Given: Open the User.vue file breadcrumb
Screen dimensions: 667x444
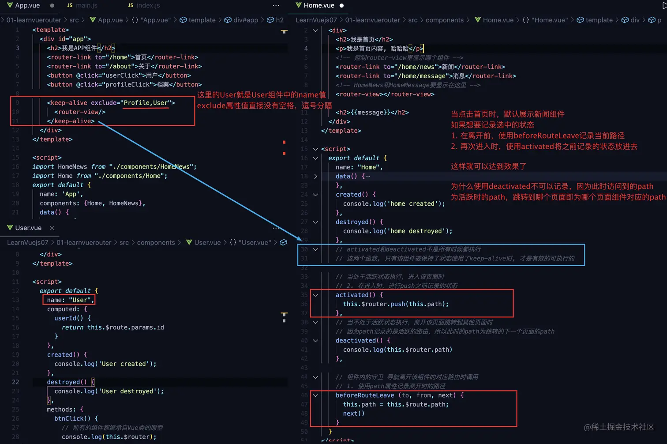Looking at the screenshot, I should pyautogui.click(x=203, y=242).
